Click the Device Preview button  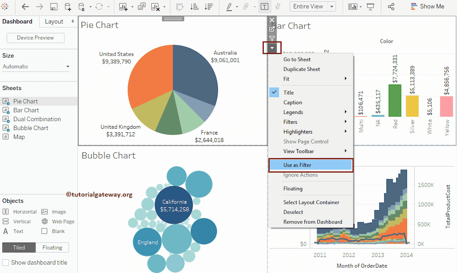pyautogui.click(x=35, y=38)
